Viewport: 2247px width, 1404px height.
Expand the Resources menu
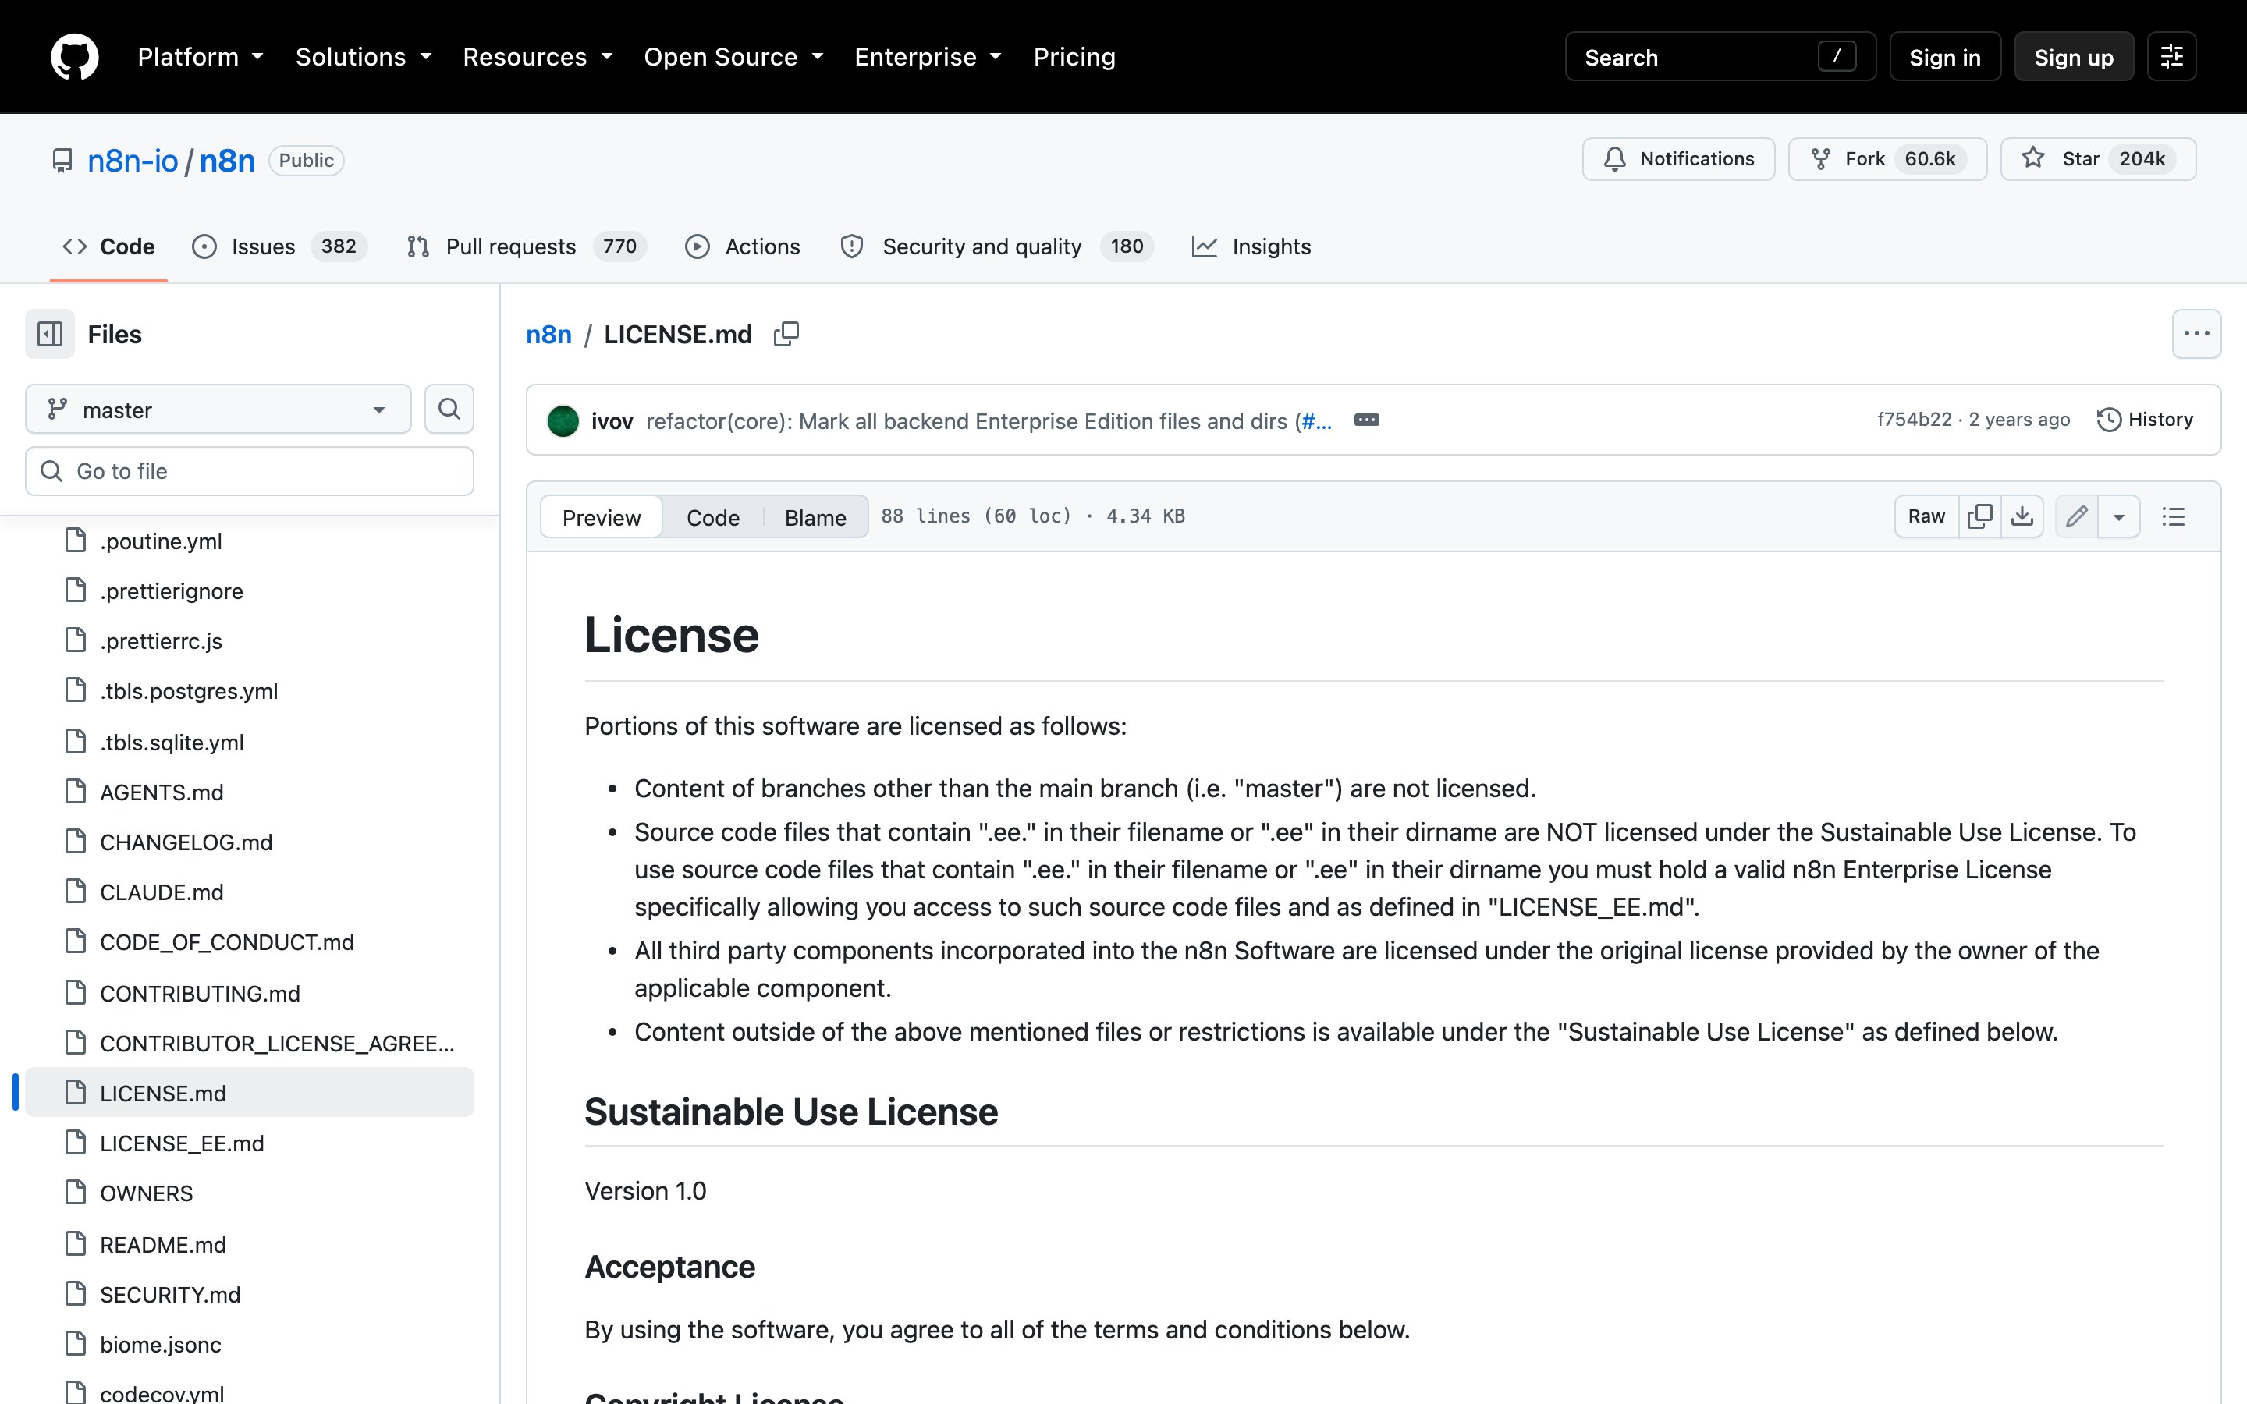[538, 57]
